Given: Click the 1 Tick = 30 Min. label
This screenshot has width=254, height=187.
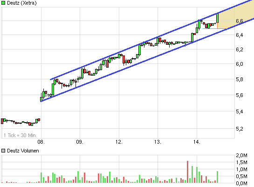Looking at the screenshot, I should (x=21, y=135).
